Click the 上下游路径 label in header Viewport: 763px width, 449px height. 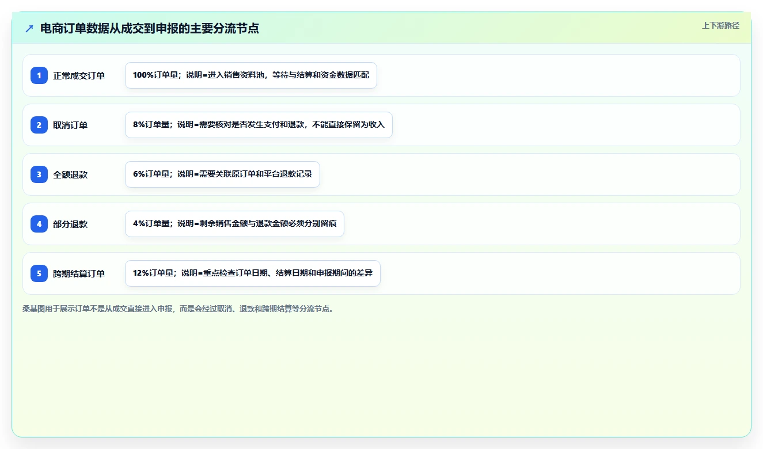720,25
